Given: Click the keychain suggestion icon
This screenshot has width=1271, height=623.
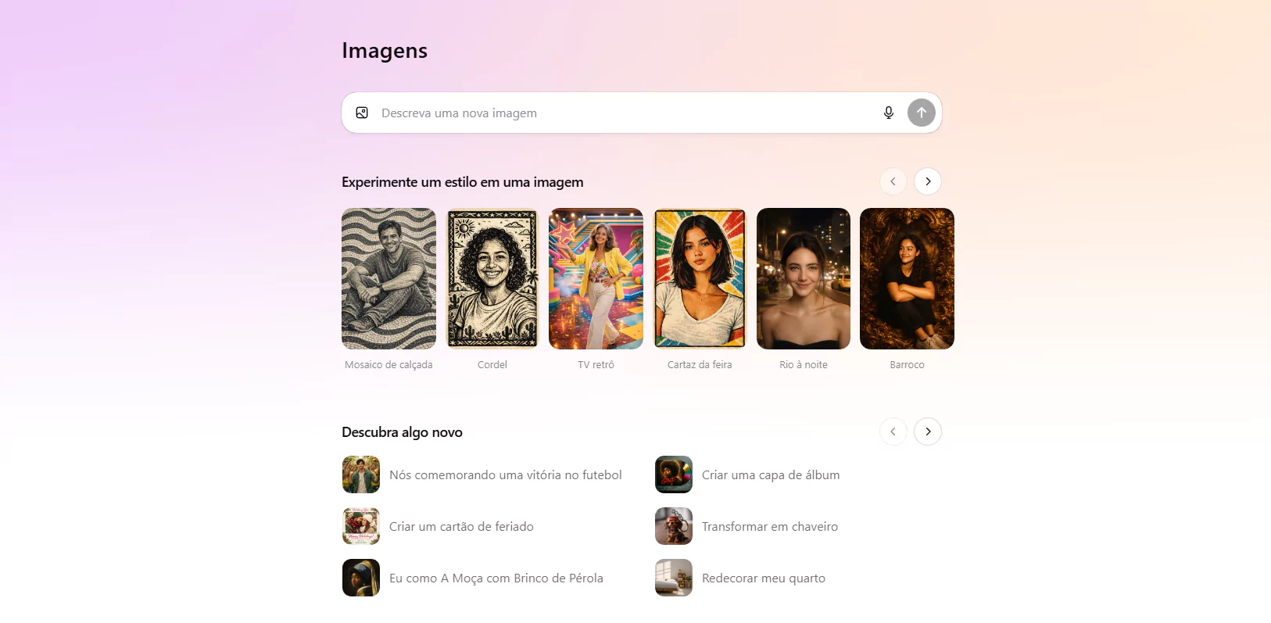Looking at the screenshot, I should [674, 526].
